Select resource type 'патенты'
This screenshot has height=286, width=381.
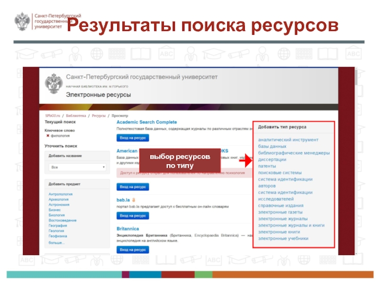click(x=267, y=166)
